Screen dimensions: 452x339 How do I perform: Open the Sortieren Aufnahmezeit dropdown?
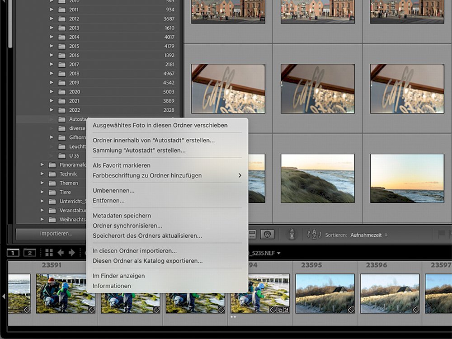369,235
